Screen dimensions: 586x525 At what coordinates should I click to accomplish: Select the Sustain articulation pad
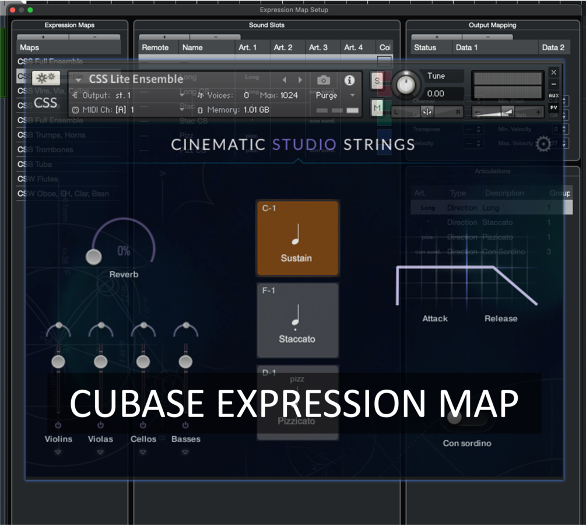(297, 237)
